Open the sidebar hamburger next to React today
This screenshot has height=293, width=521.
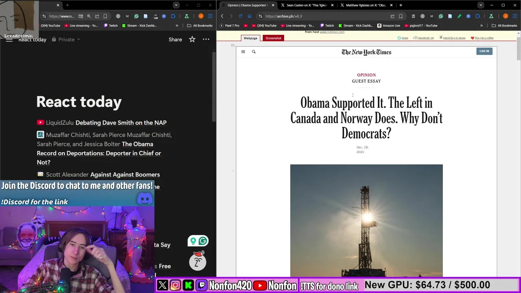(x=9, y=39)
